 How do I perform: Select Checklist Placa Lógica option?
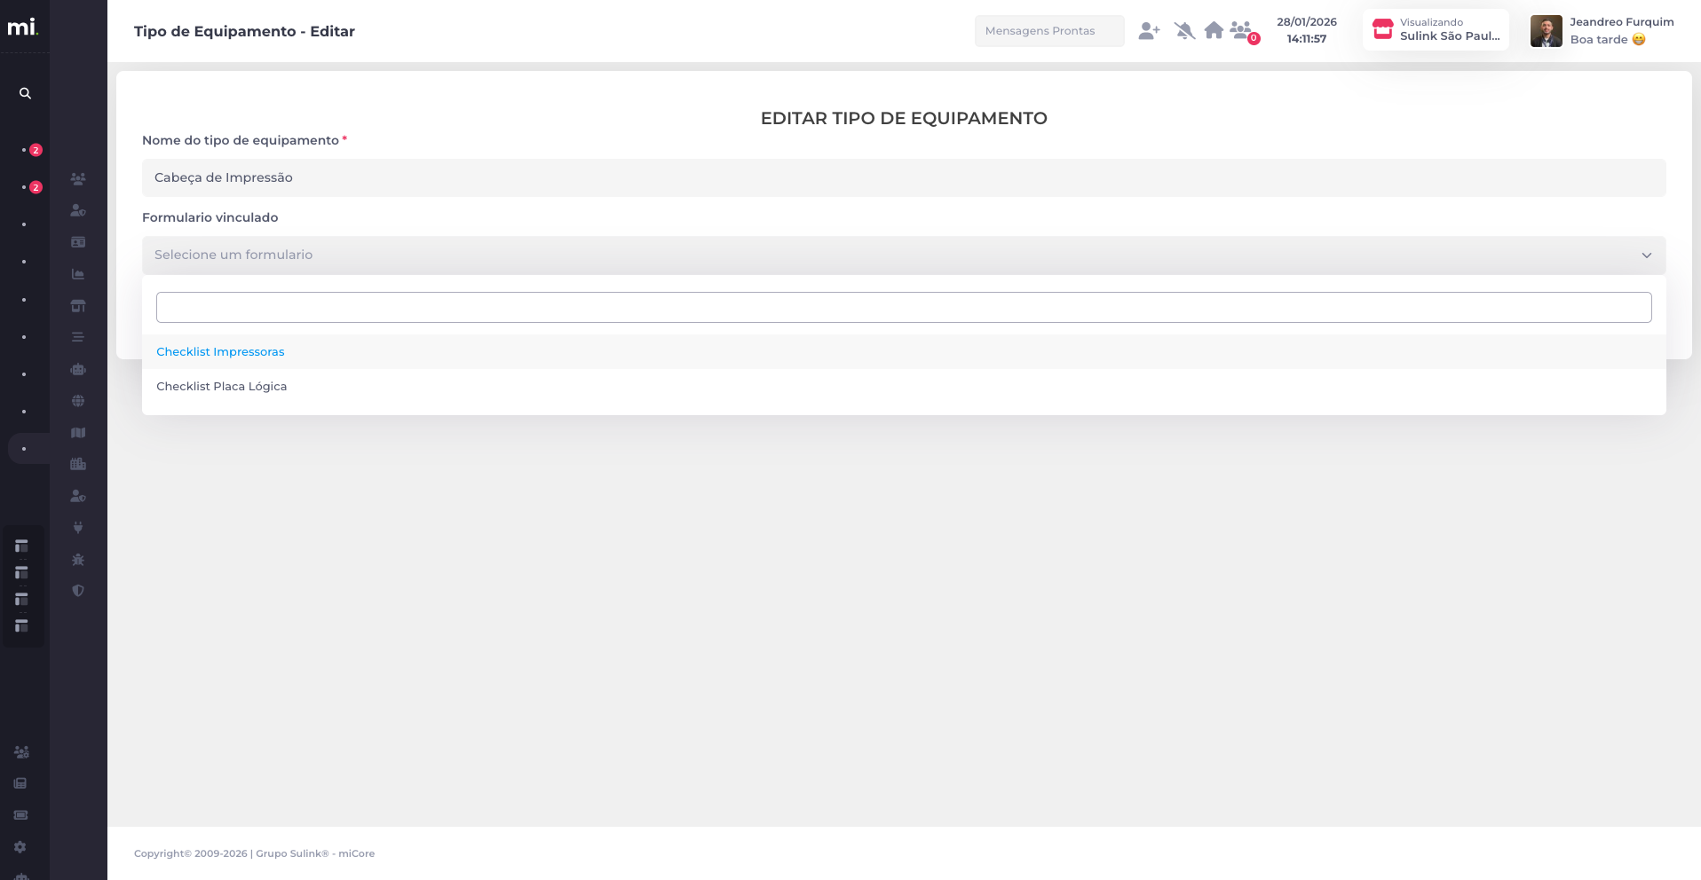tap(222, 387)
